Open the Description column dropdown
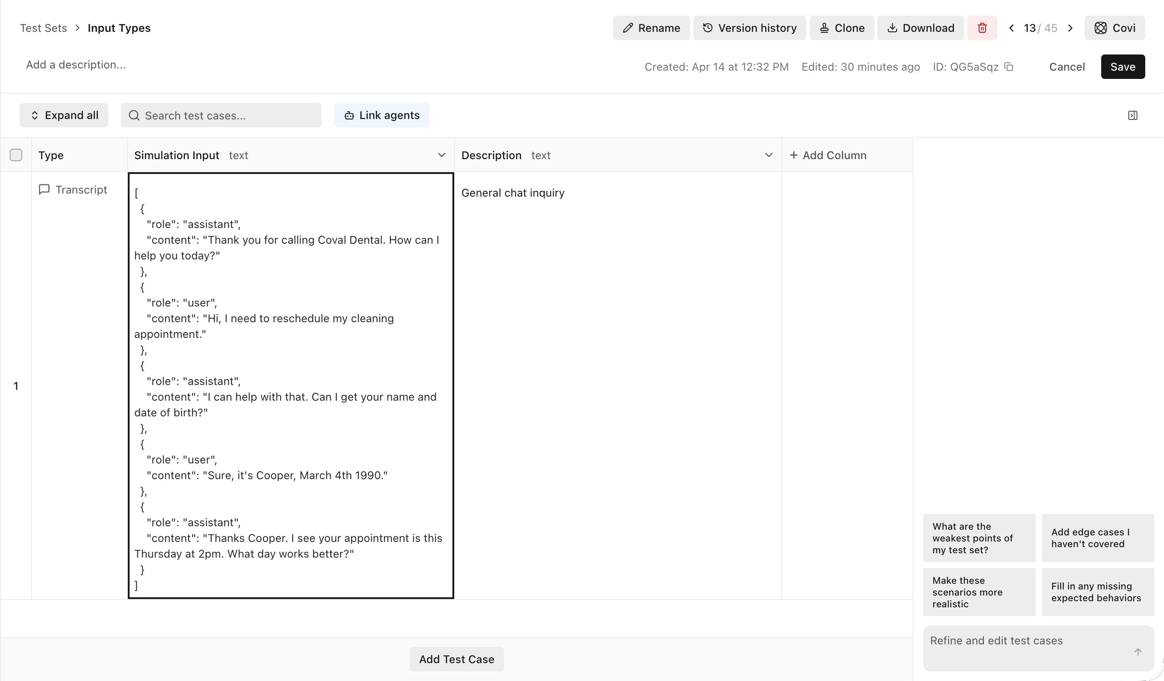The height and width of the screenshot is (681, 1164). (769, 155)
